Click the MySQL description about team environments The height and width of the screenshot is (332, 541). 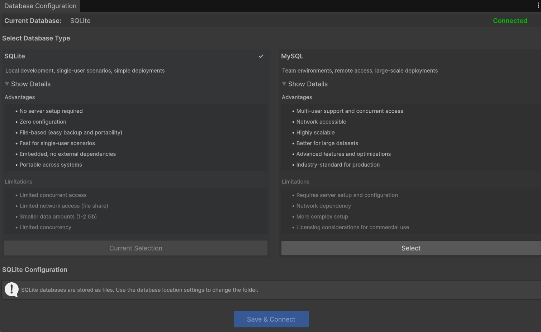(360, 71)
